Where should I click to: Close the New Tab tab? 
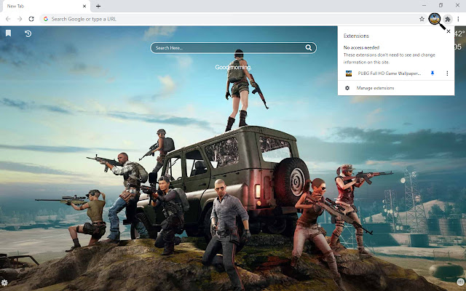(84, 6)
